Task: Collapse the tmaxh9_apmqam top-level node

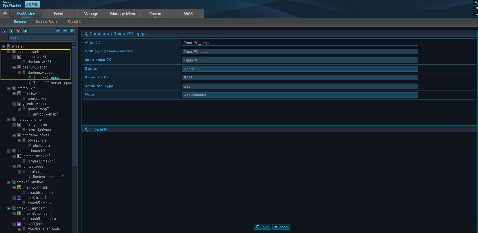Action: [9, 208]
